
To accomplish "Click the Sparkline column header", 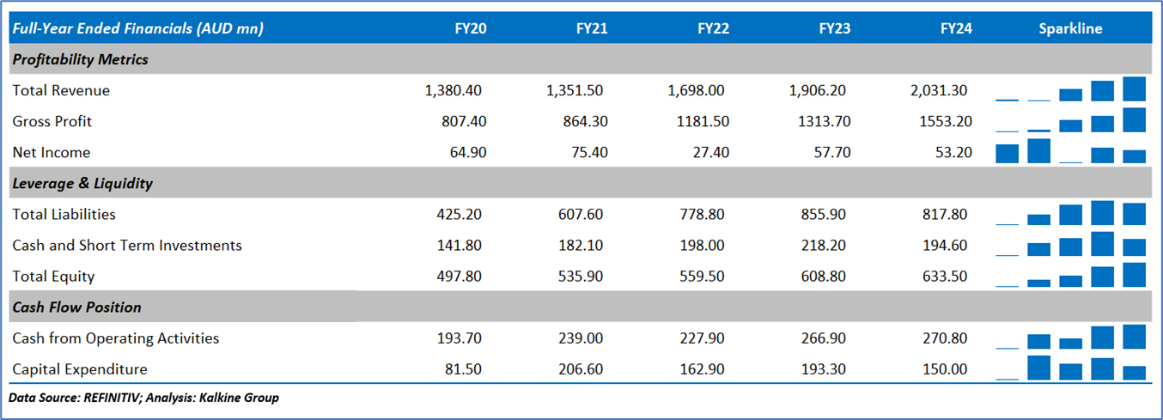I will [1070, 28].
